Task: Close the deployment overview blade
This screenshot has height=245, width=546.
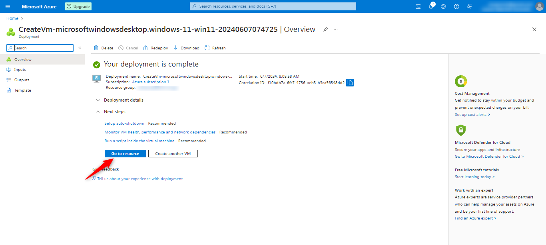Action: pyautogui.click(x=534, y=29)
